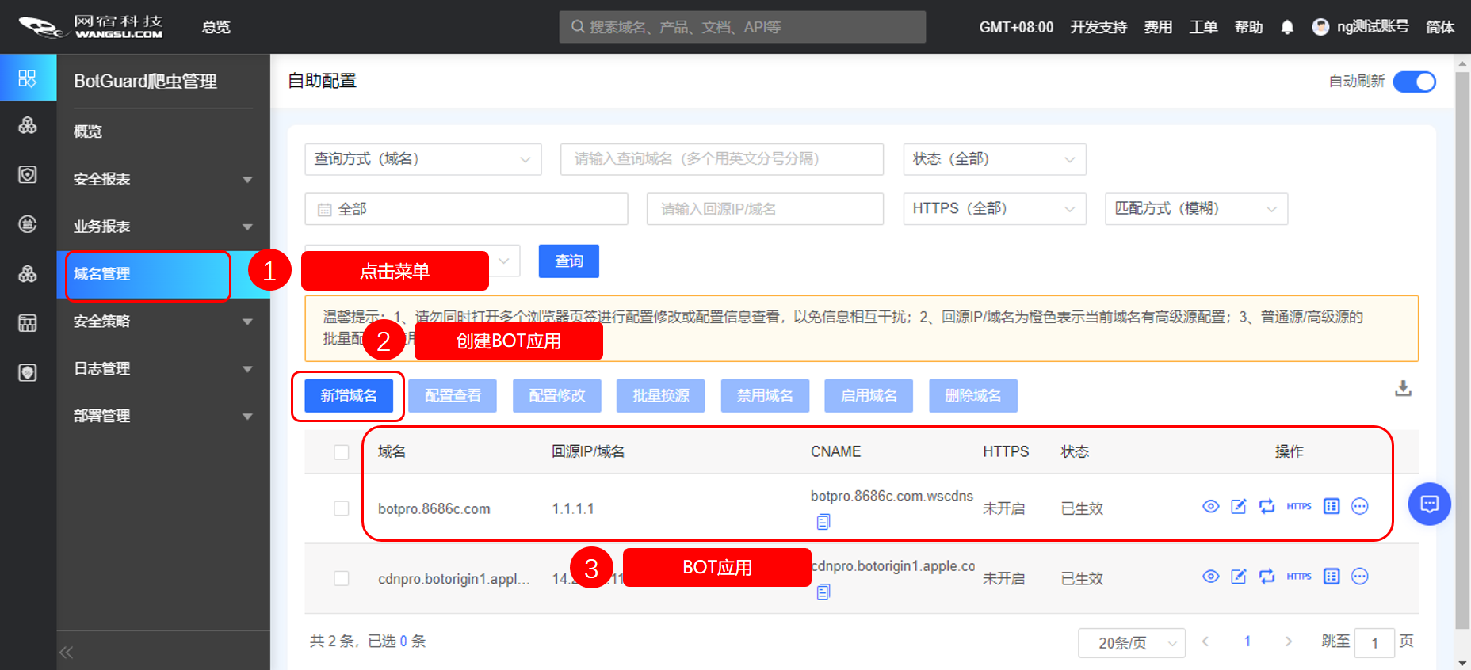Open 帮助 top menu
The height and width of the screenshot is (670, 1471).
pyautogui.click(x=1248, y=27)
